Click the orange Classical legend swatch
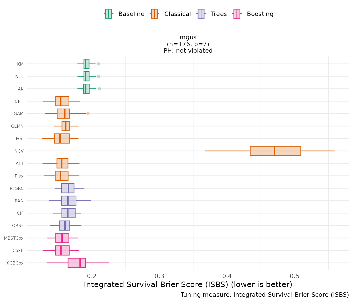 154,14
